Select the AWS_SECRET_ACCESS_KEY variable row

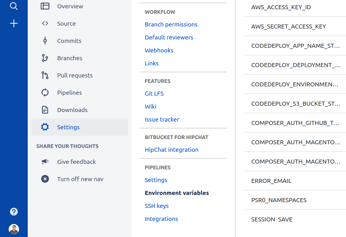289,26
